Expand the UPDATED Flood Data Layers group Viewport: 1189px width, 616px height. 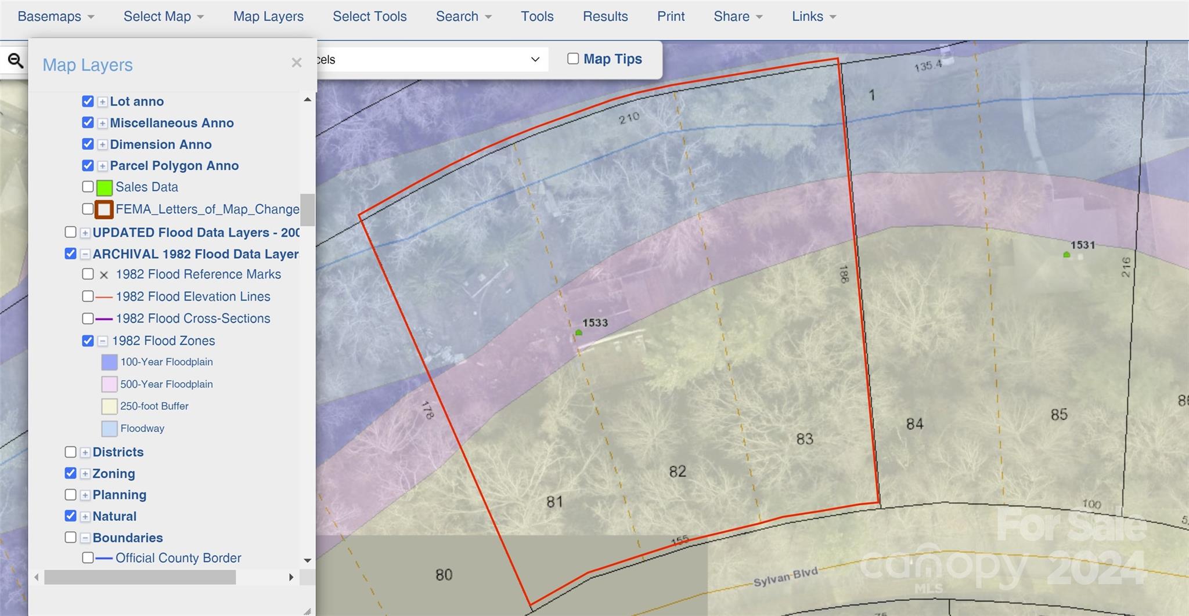(x=85, y=233)
